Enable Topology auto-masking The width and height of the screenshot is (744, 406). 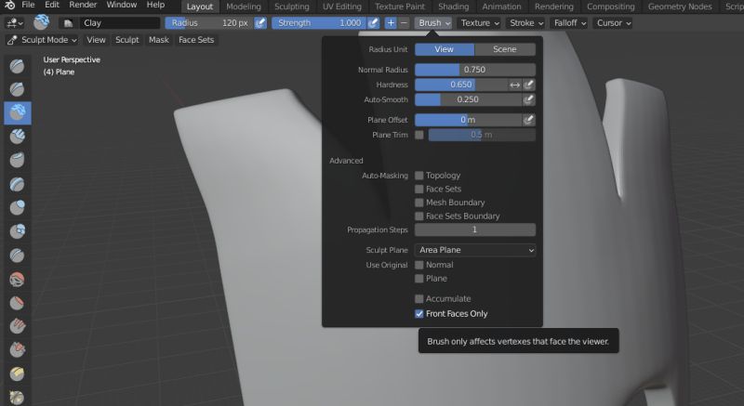[x=419, y=176]
